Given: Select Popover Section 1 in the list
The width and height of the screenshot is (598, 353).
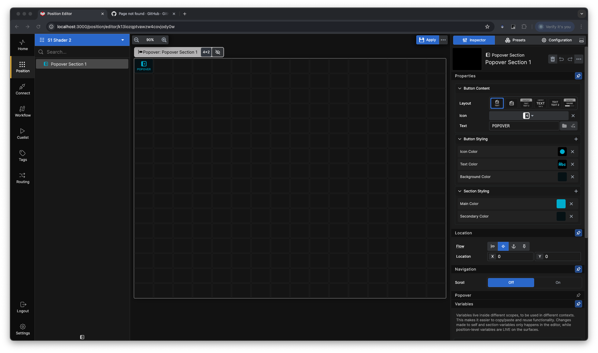Looking at the screenshot, I should (x=82, y=64).
